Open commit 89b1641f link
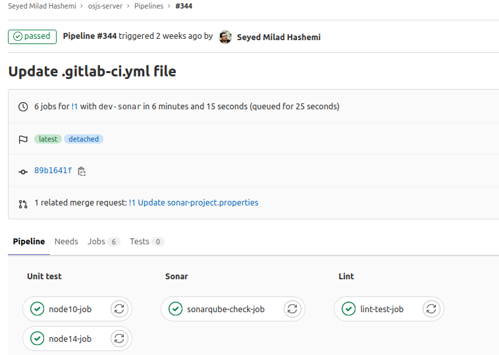The height and width of the screenshot is (355, 499). pos(53,171)
